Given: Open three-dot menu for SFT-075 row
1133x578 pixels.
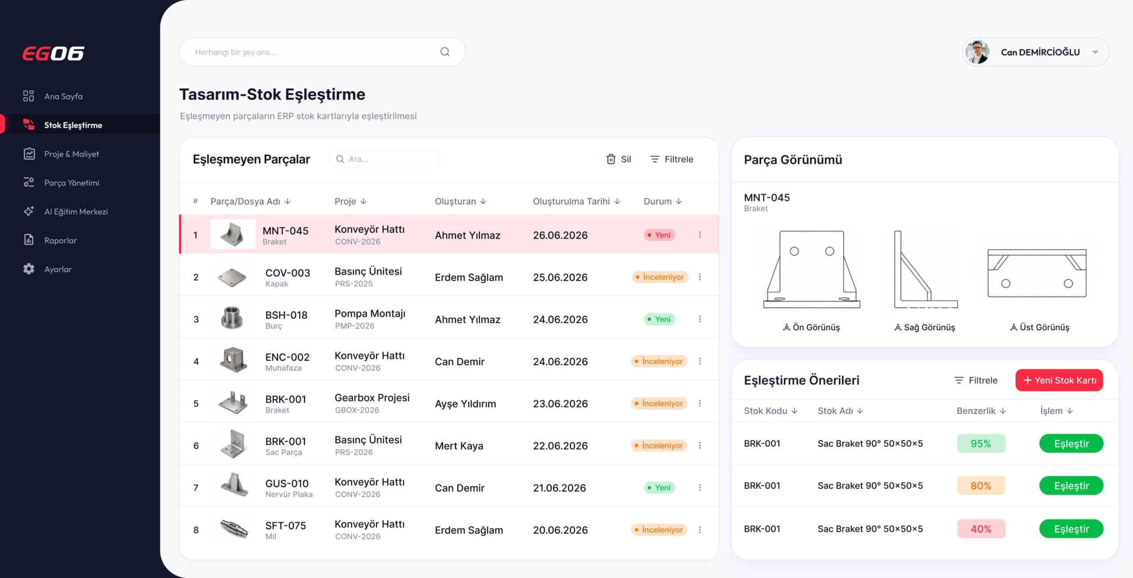Looking at the screenshot, I should coord(700,530).
